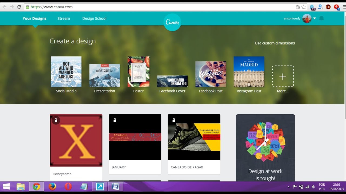This screenshot has width=346, height=194.
Task: Open File Explorer from the taskbar
Action: click(21, 186)
